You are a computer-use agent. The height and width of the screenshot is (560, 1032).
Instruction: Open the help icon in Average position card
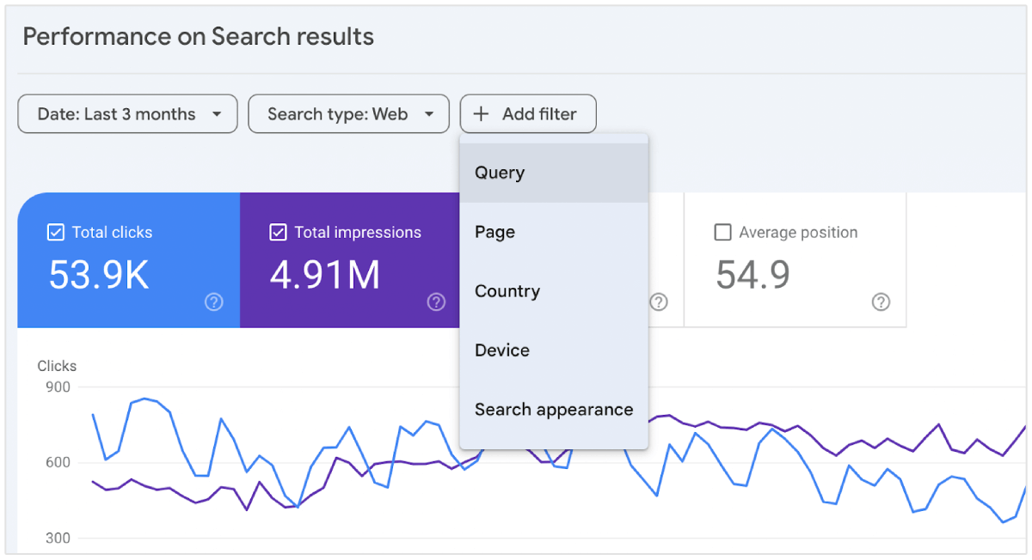(x=881, y=302)
